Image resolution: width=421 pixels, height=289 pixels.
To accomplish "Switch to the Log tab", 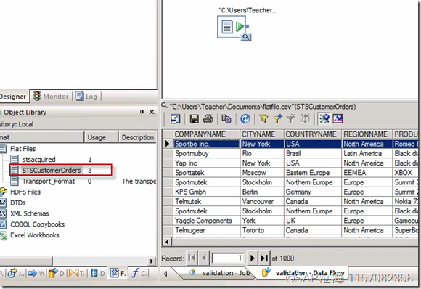I will 86,97.
